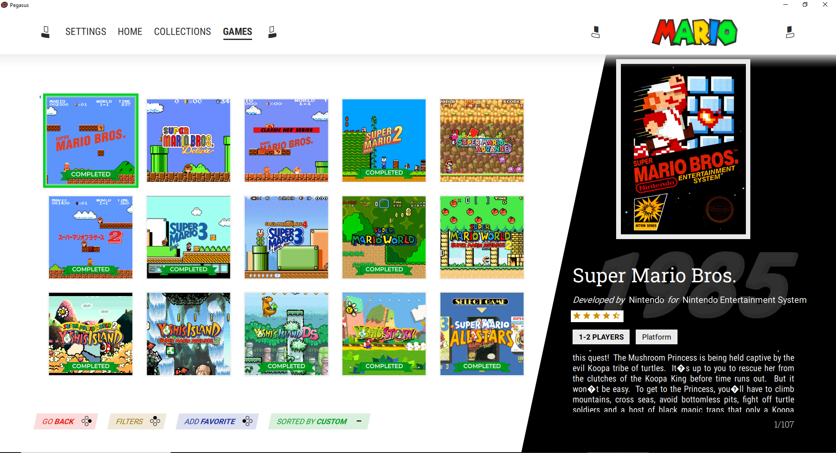Image resolution: width=836 pixels, height=453 pixels.
Task: Click the 1-2 PLAYERS tag
Action: pos(601,337)
